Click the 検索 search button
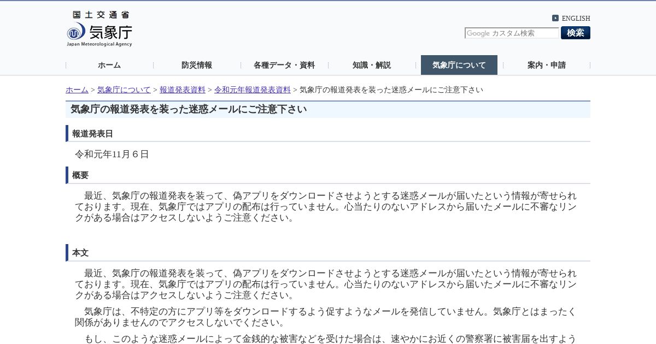 pos(576,33)
